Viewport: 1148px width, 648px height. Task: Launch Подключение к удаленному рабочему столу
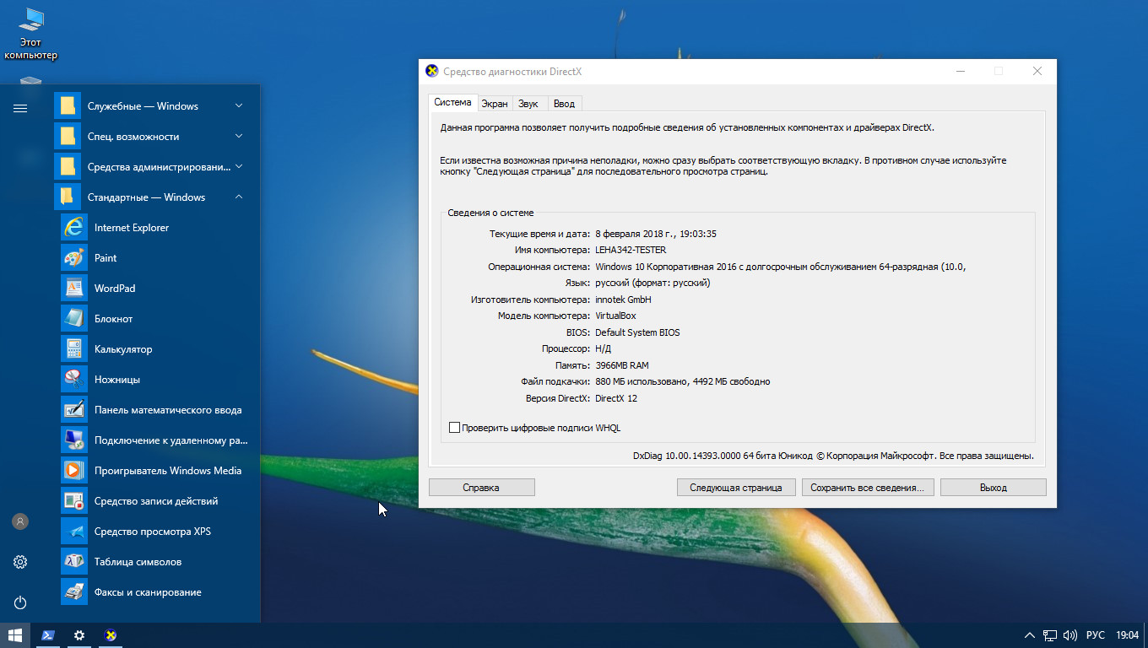click(156, 440)
